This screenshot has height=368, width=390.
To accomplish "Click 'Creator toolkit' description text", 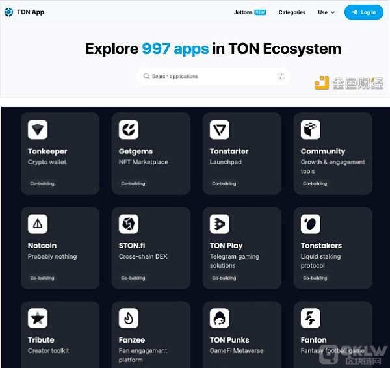I will tap(48, 350).
